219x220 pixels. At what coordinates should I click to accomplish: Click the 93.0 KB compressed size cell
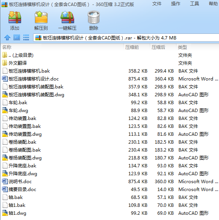tap(166, 166)
